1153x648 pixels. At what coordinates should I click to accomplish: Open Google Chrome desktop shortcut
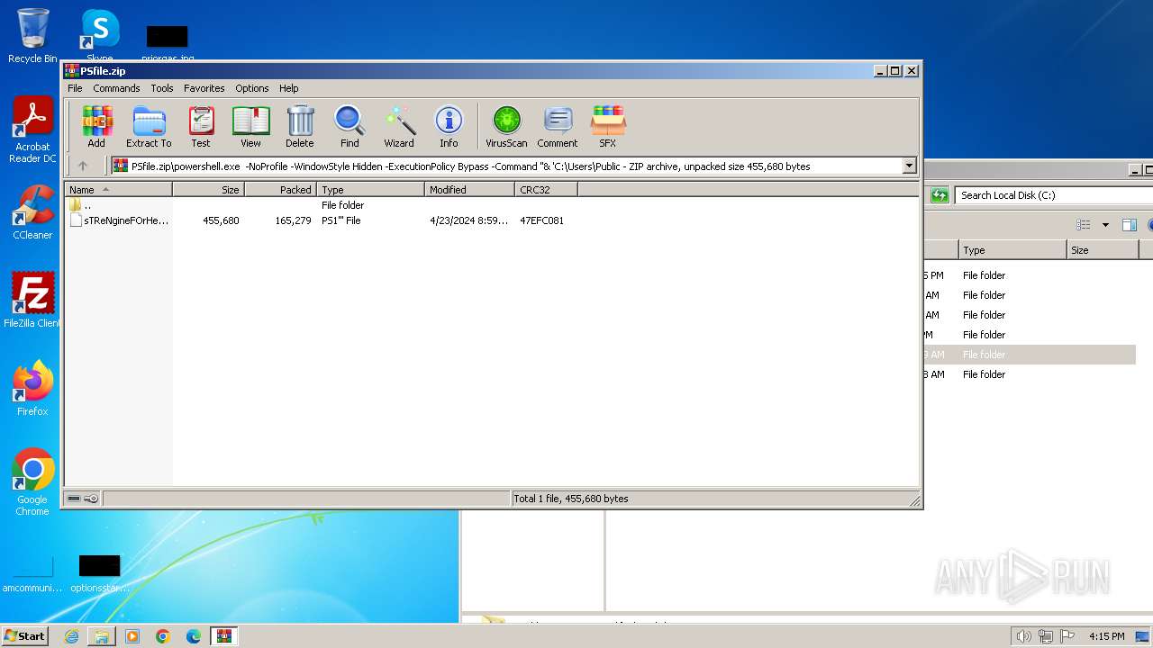(32, 481)
